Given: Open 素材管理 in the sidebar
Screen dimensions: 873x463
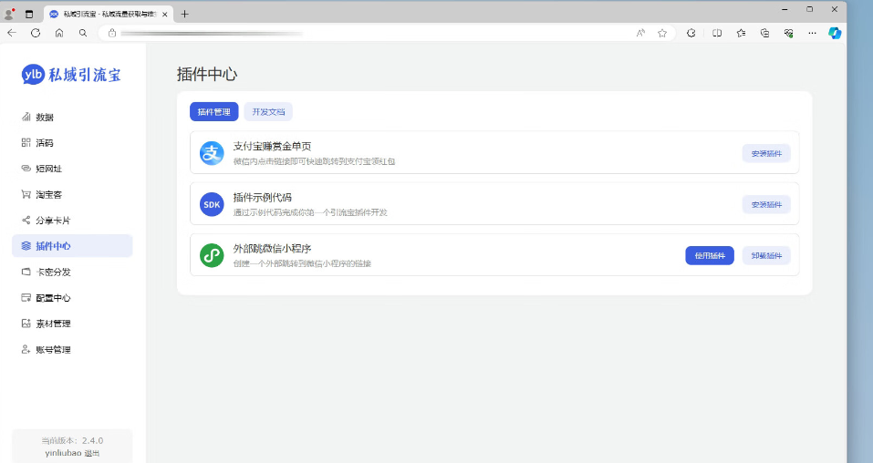Looking at the screenshot, I should [52, 324].
